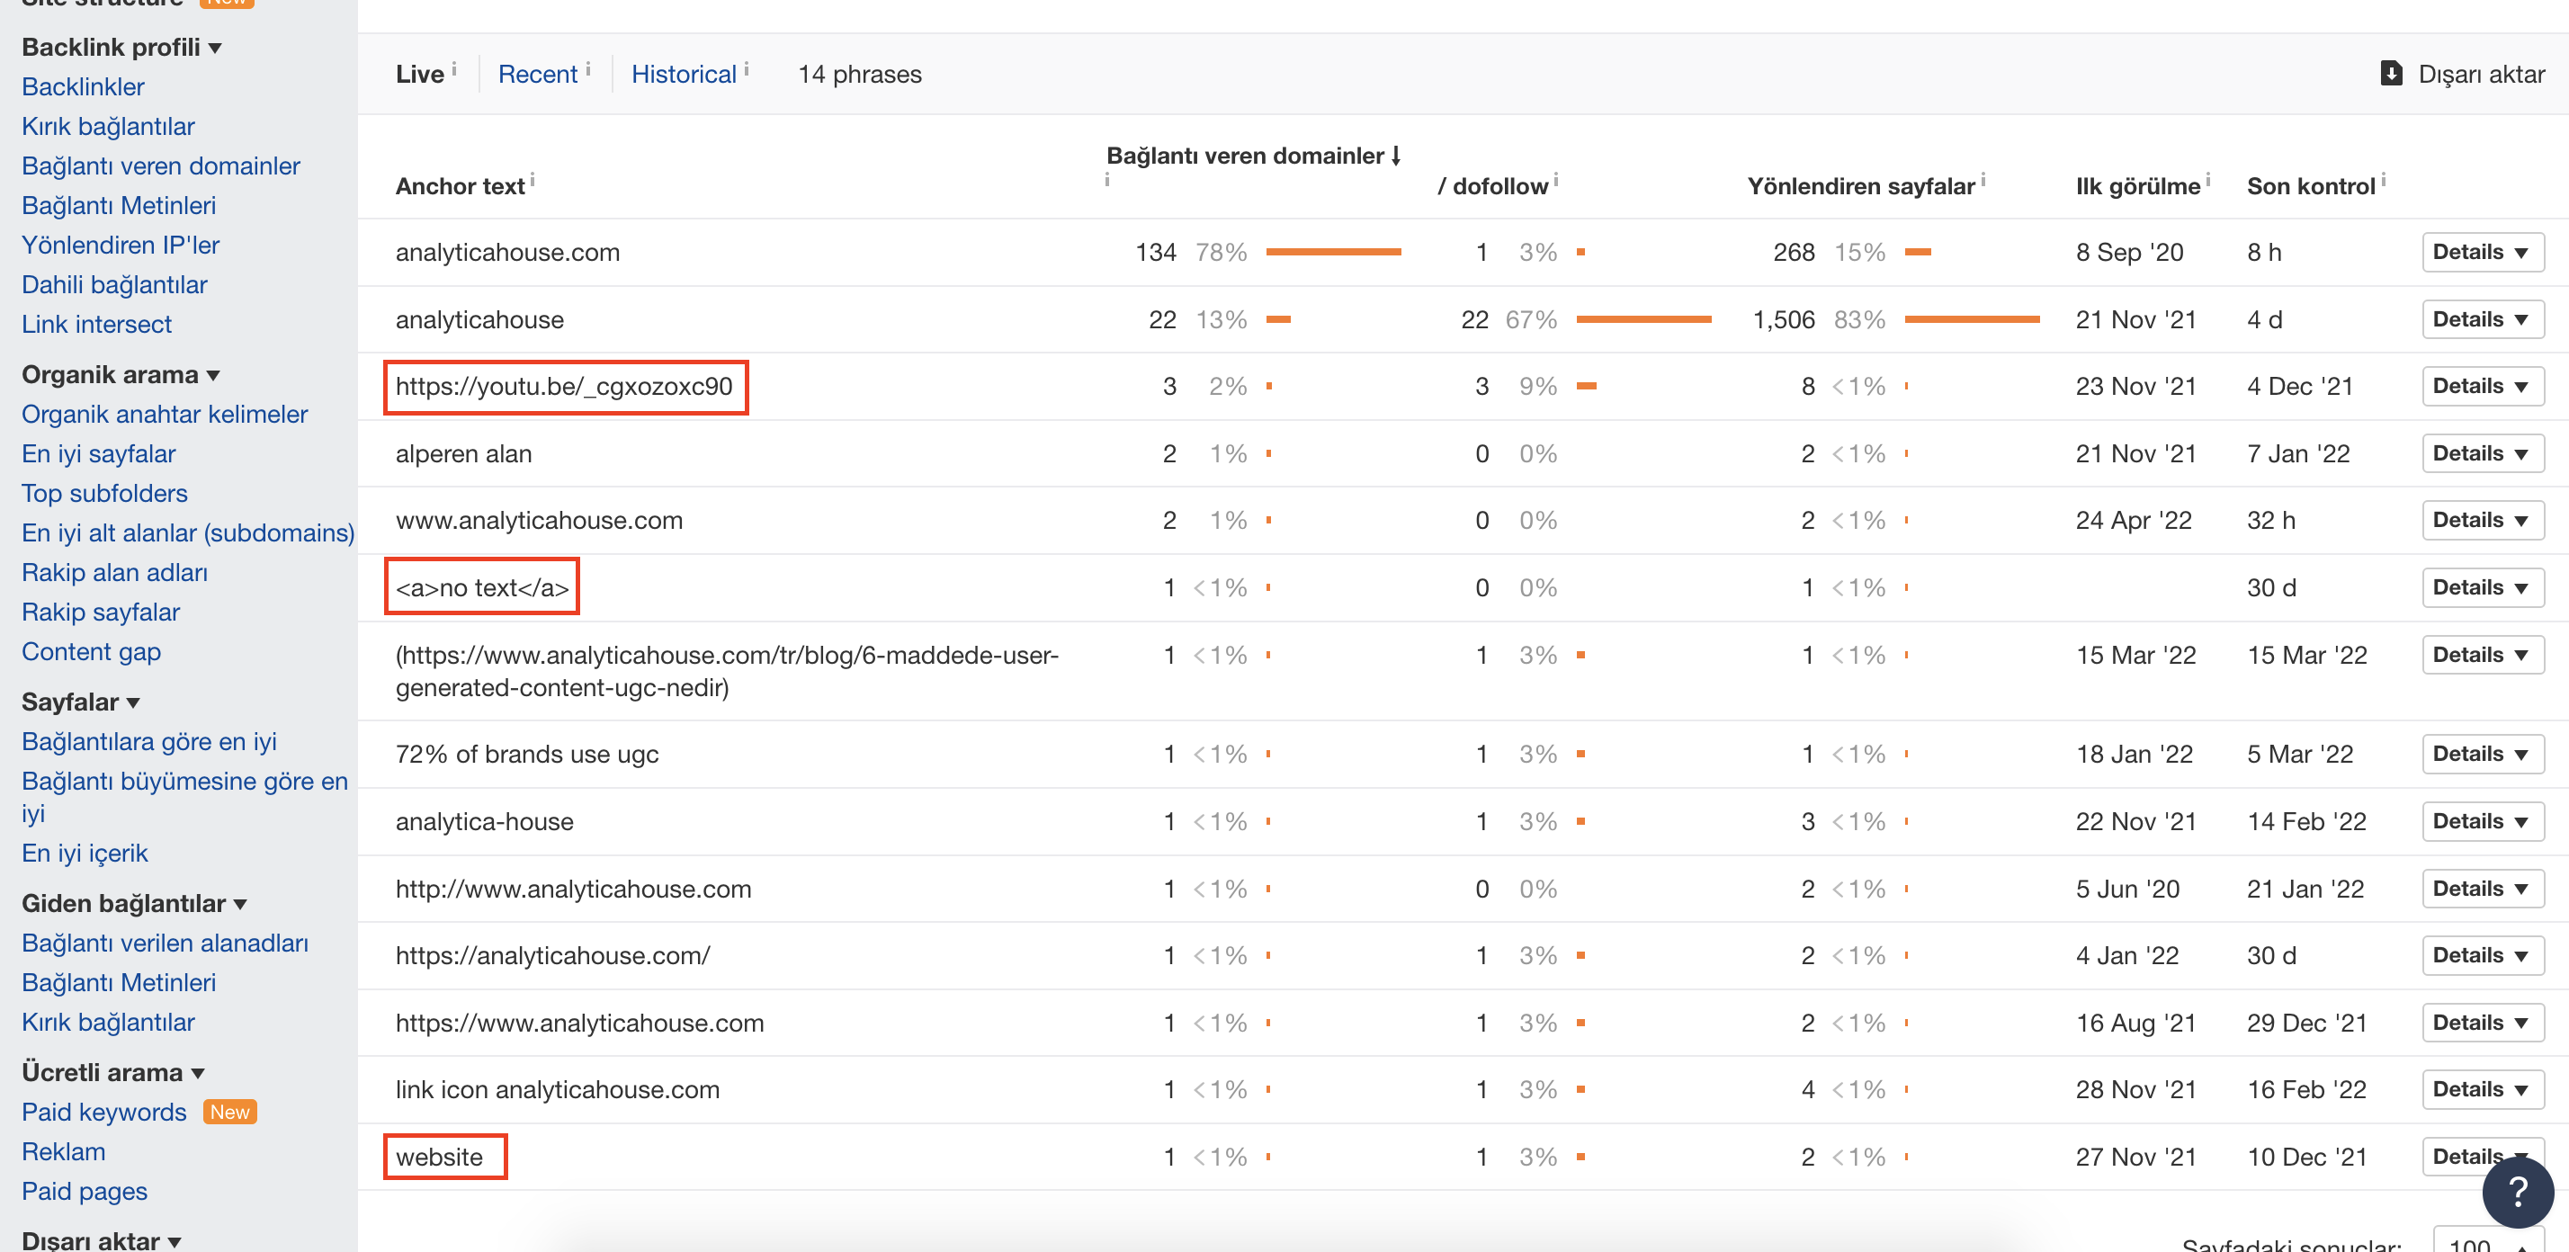Open Paid keywords sidebar link
Viewport: 2569px width, 1252px height.
103,1112
